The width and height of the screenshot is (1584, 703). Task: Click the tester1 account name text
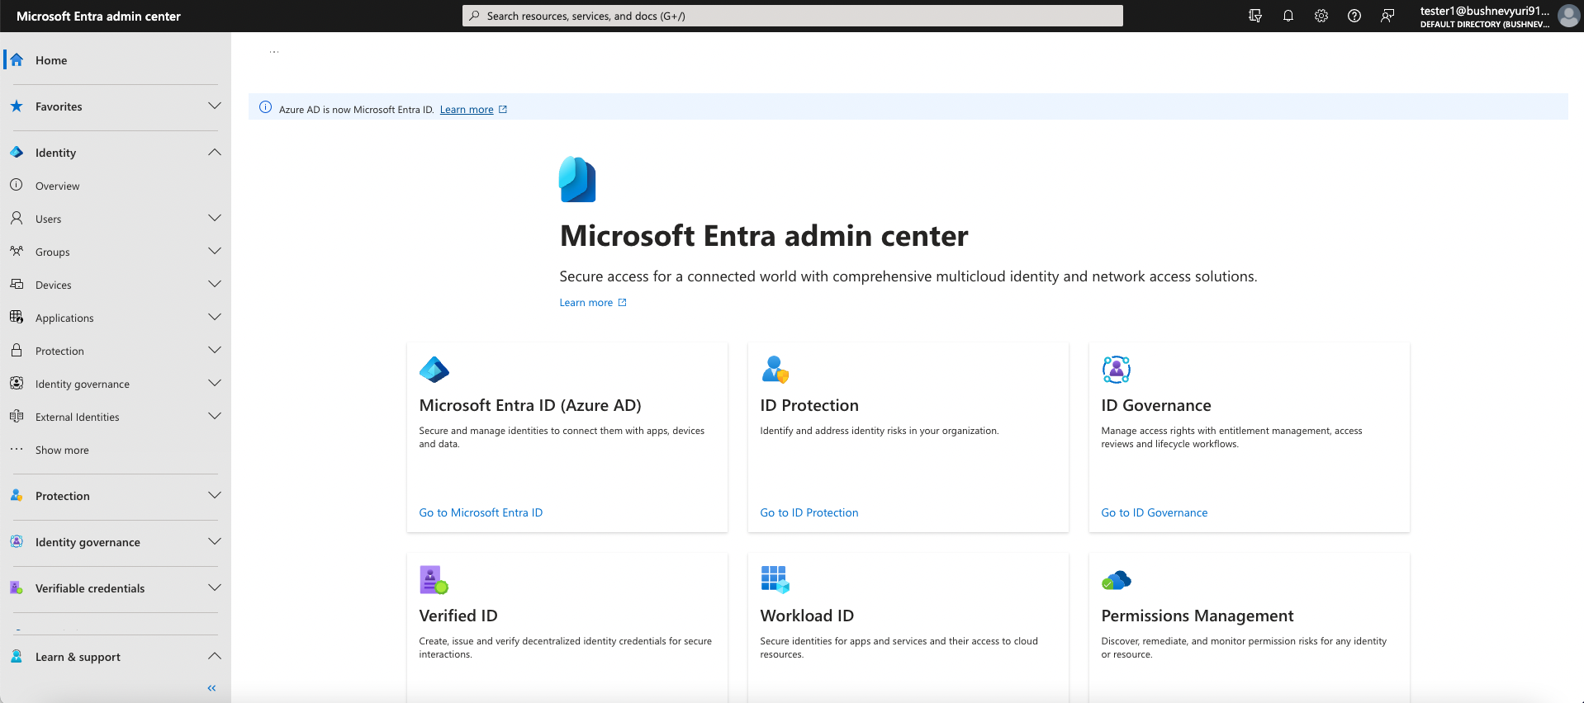1485,11
